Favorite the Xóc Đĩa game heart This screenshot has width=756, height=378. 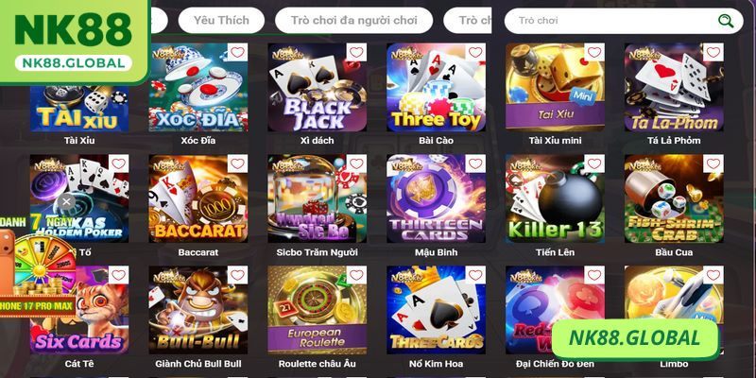click(x=237, y=52)
